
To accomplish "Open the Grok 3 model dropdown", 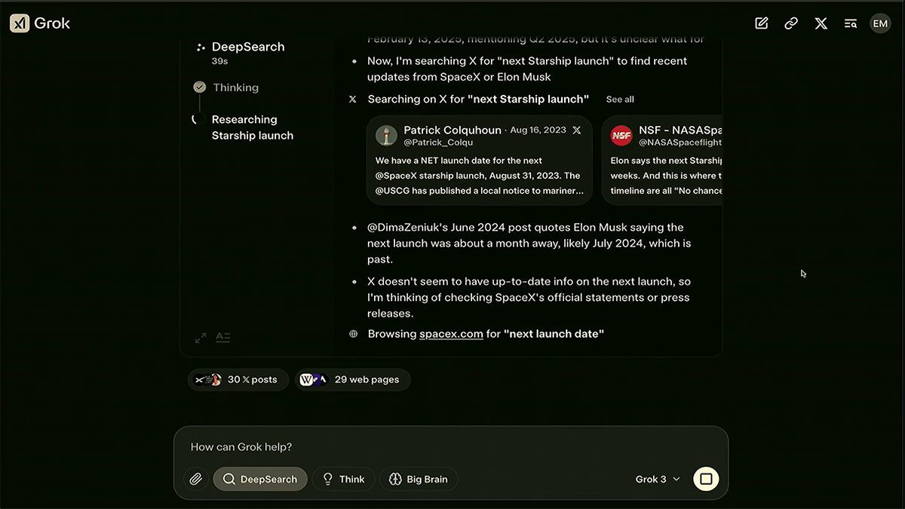I will coord(658,479).
